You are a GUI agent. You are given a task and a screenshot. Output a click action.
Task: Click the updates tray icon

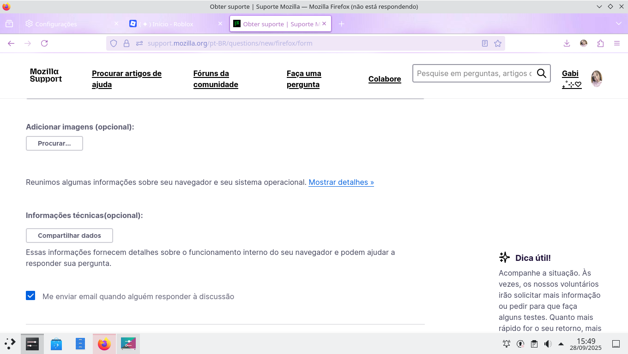coord(520,344)
